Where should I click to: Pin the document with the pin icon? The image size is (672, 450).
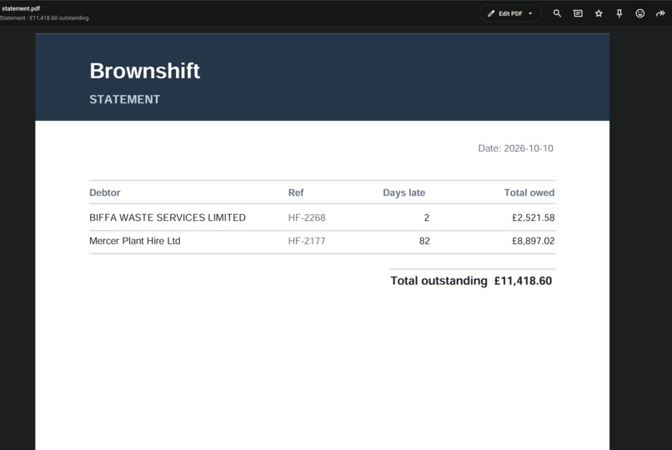tap(619, 13)
